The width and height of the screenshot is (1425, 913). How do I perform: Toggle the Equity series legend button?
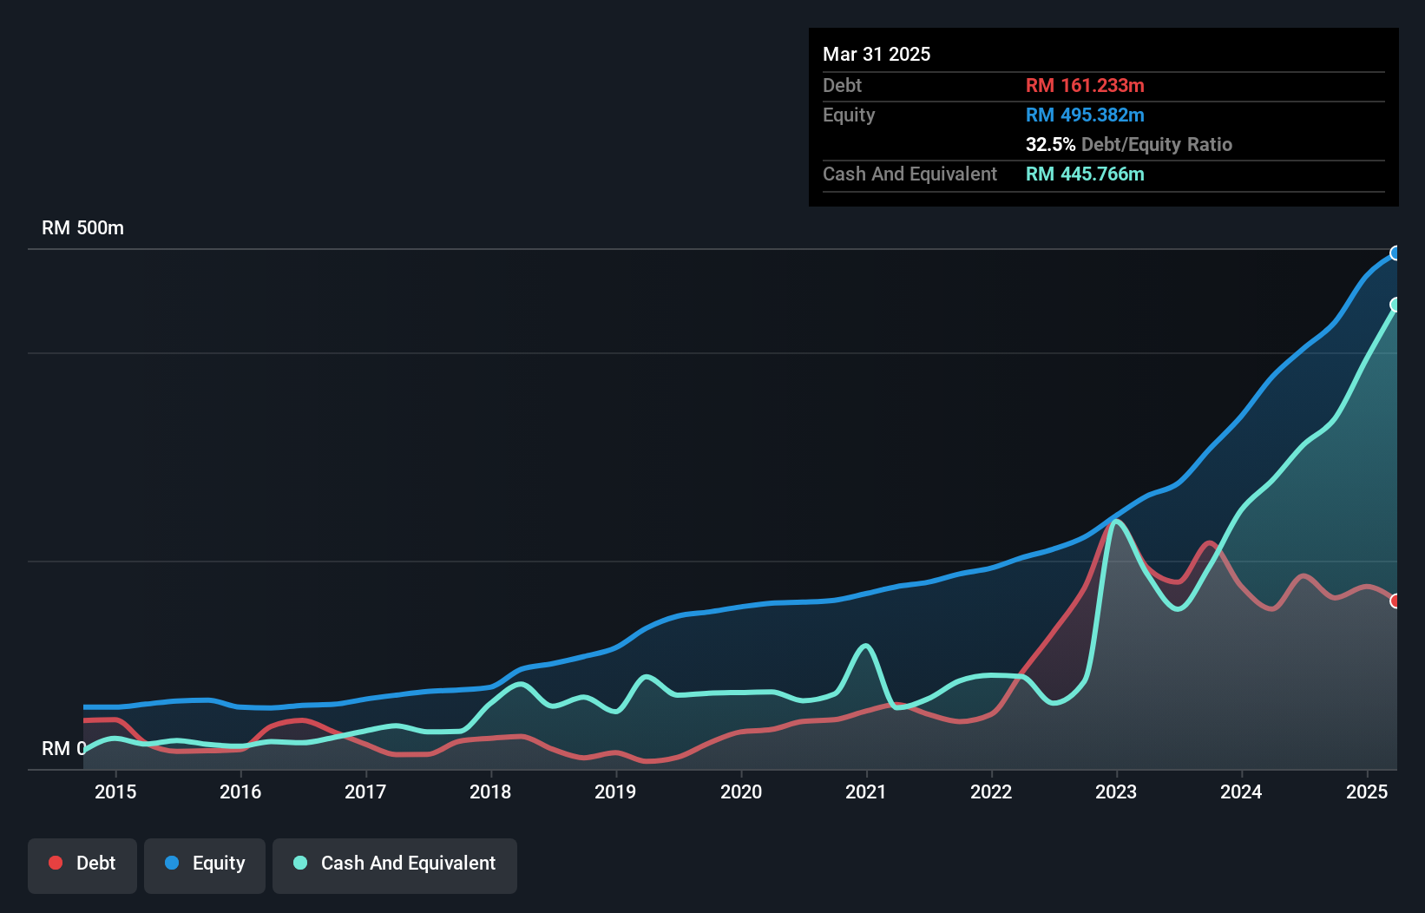[x=205, y=865]
